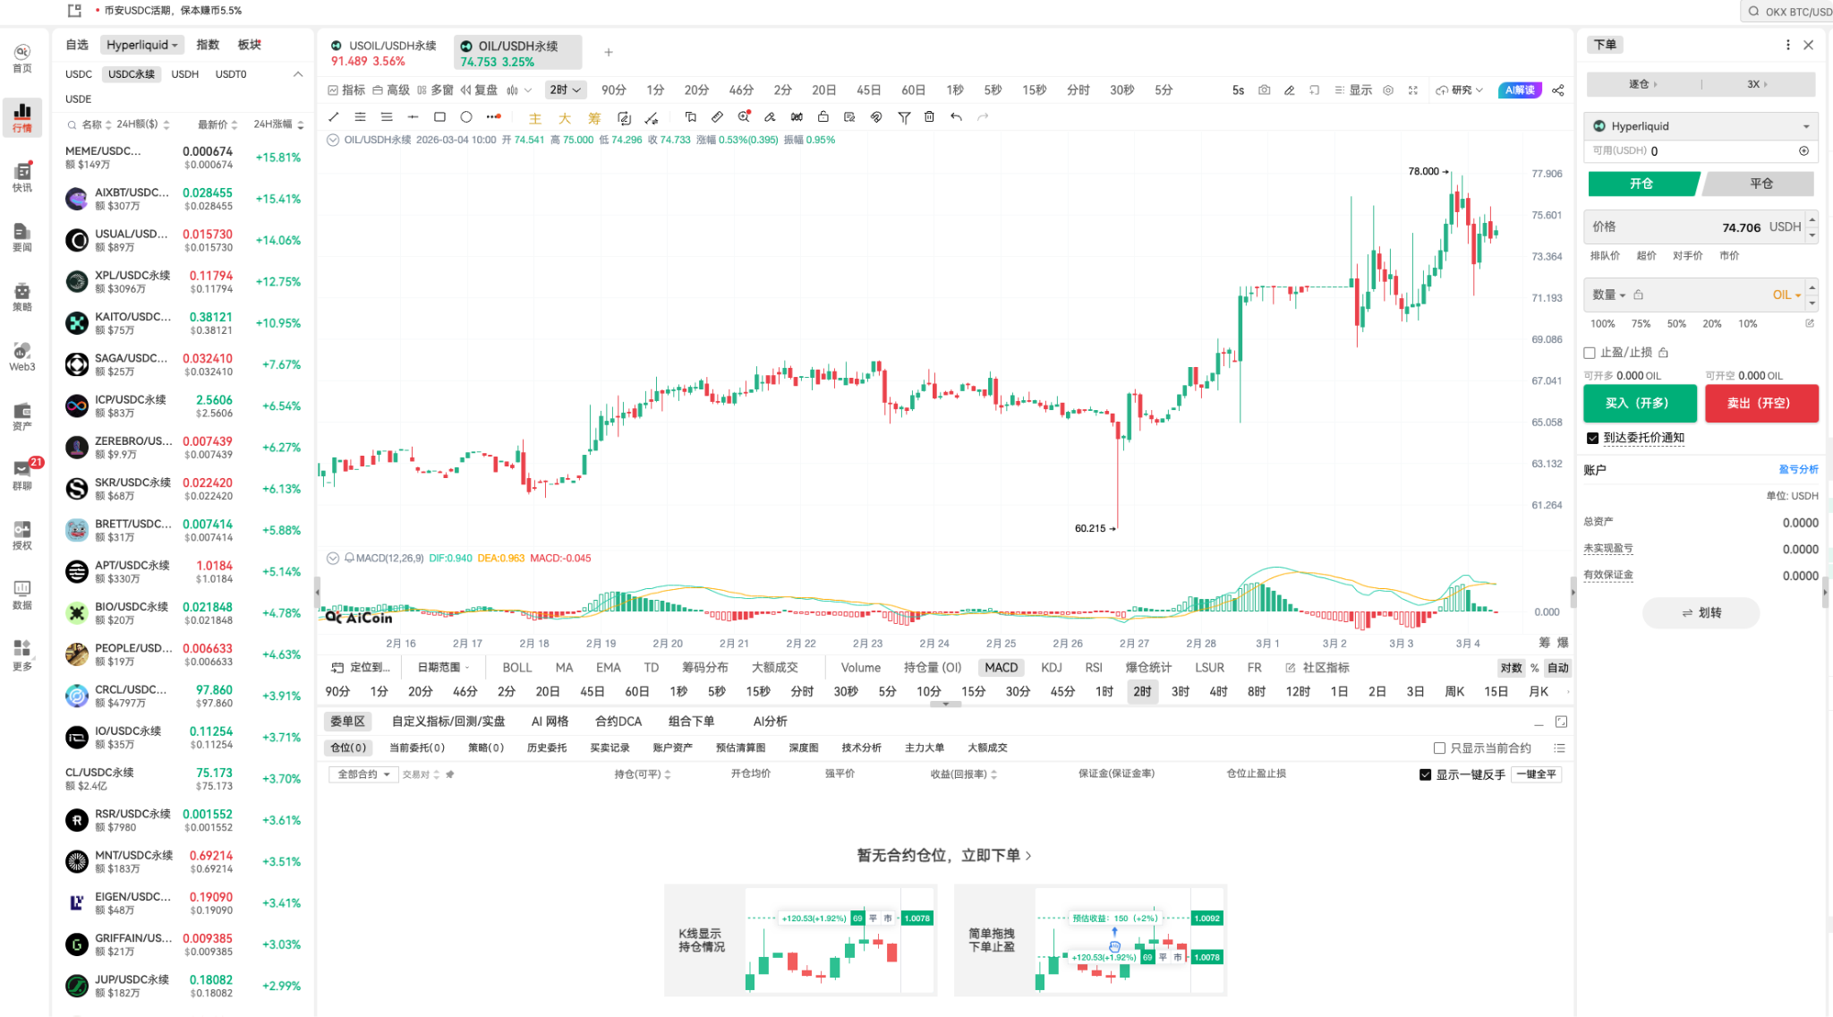
Task: Open the 快讯 news sidebar icon
Action: (x=22, y=176)
